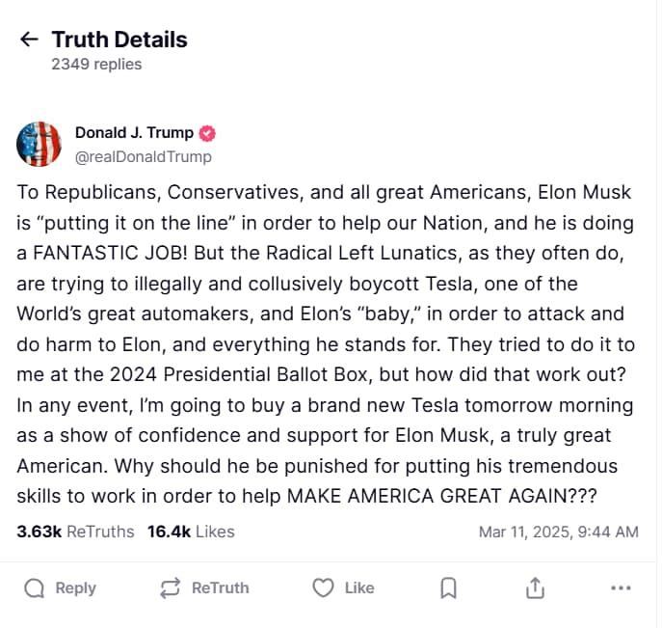Click the Reply text label
This screenshot has width=662, height=628.
75,587
